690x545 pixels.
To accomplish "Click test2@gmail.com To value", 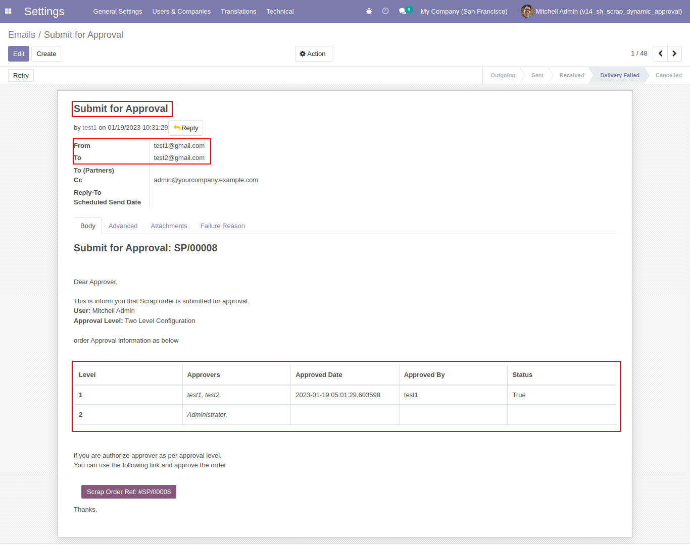I will click(179, 157).
